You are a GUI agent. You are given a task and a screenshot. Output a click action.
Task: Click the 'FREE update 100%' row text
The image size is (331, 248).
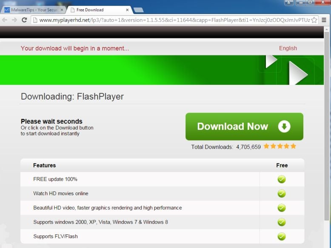point(55,179)
